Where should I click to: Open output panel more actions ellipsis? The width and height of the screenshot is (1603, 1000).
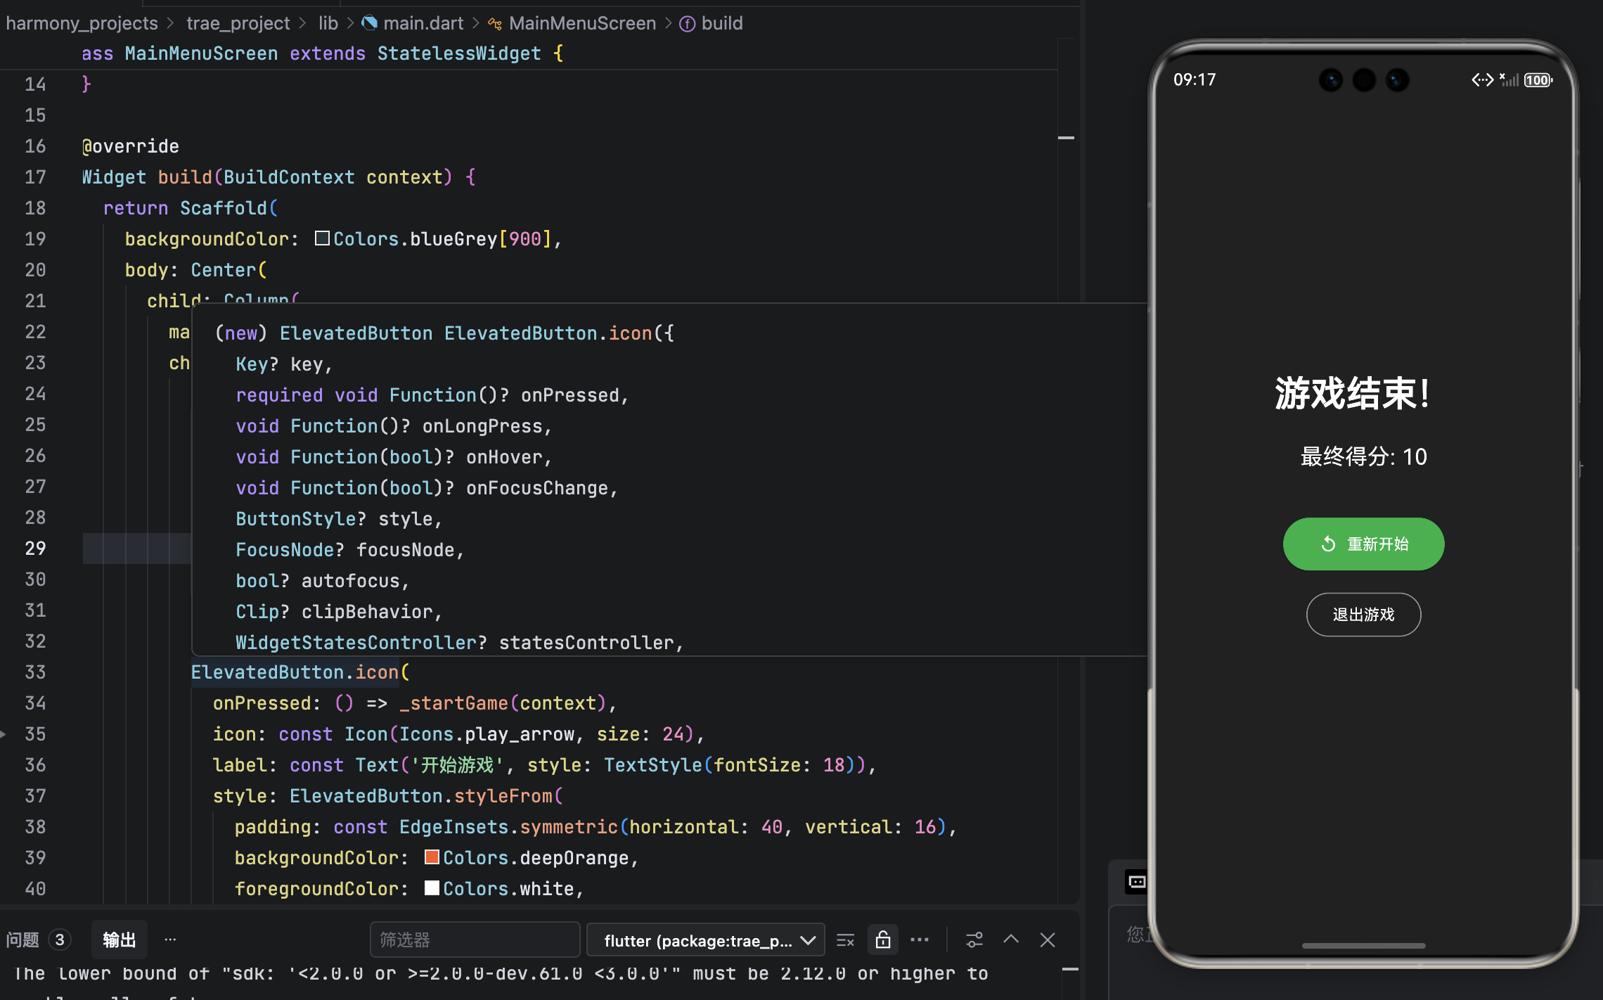(920, 940)
